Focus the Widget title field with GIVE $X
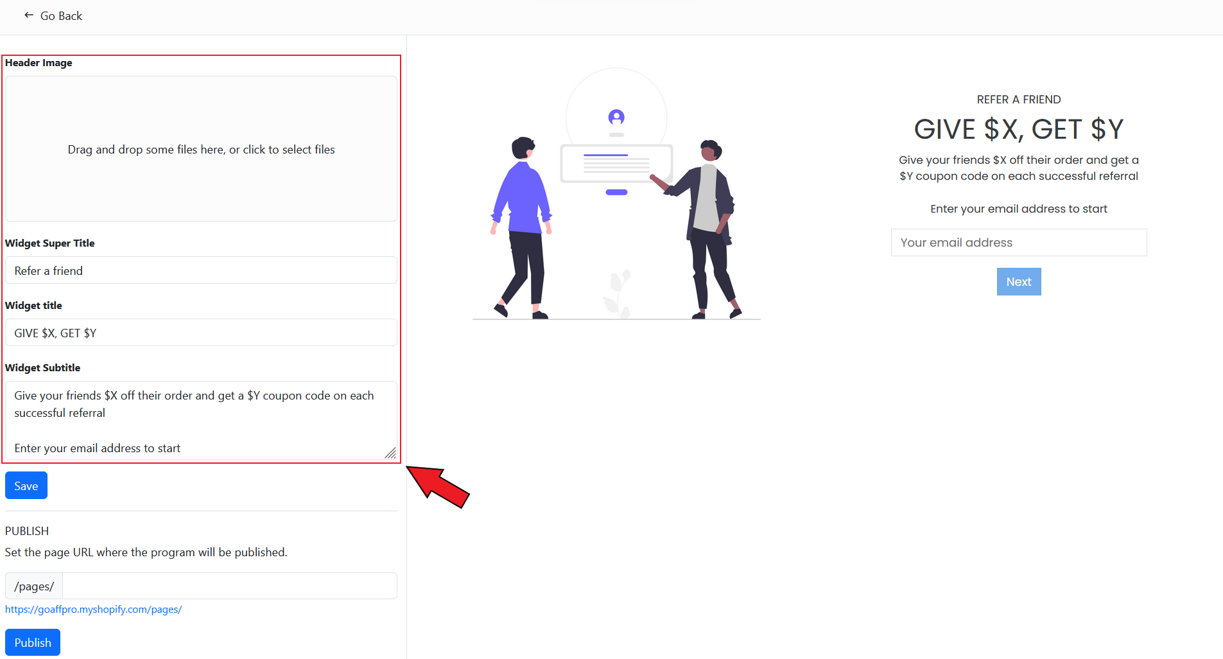The height and width of the screenshot is (659, 1223). click(x=201, y=333)
